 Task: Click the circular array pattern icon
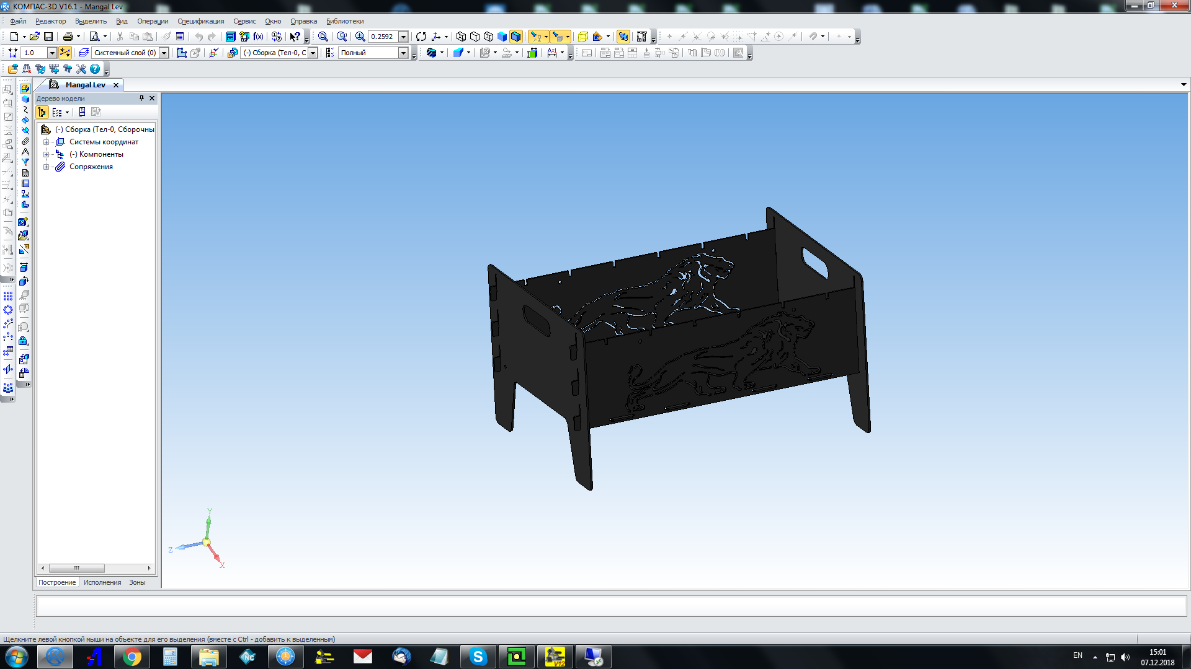8,310
